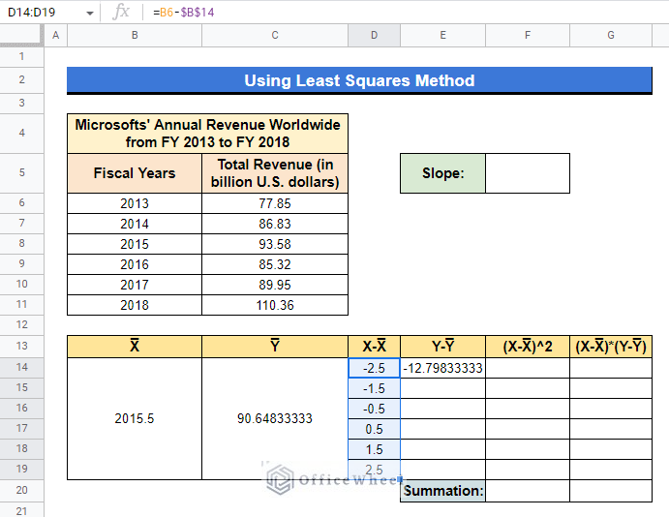Select the cell containing 2018
Image resolution: width=669 pixels, height=517 pixels.
pos(135,305)
